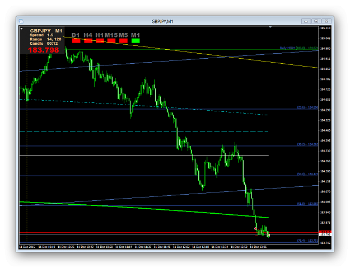Click the (38.2) Fibonacci level label
The width and height of the screenshot is (350, 268).
tap(307, 144)
